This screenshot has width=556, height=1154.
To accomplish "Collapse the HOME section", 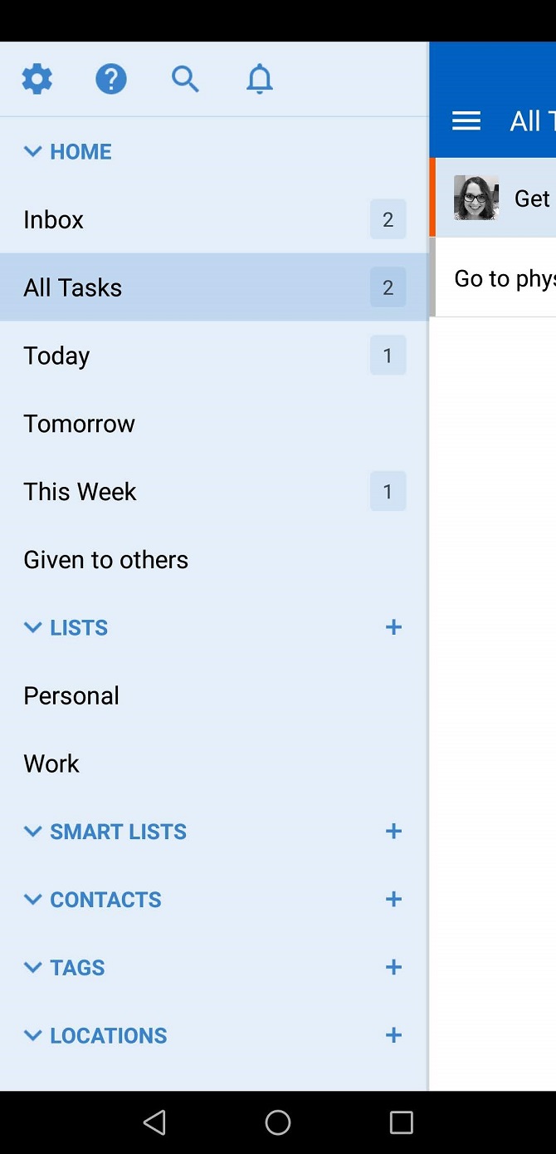I will click(x=33, y=151).
